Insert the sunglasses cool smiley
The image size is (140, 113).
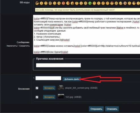click(37, 3)
